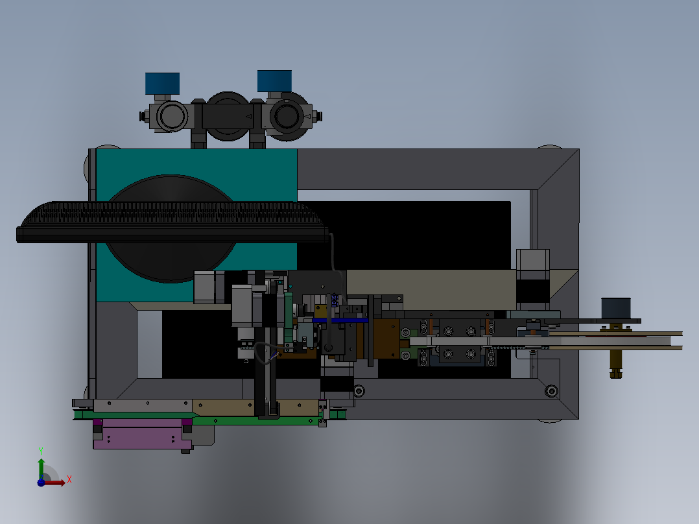Select the black cylinder on the right arm
The image size is (699, 524).
[x=615, y=308]
